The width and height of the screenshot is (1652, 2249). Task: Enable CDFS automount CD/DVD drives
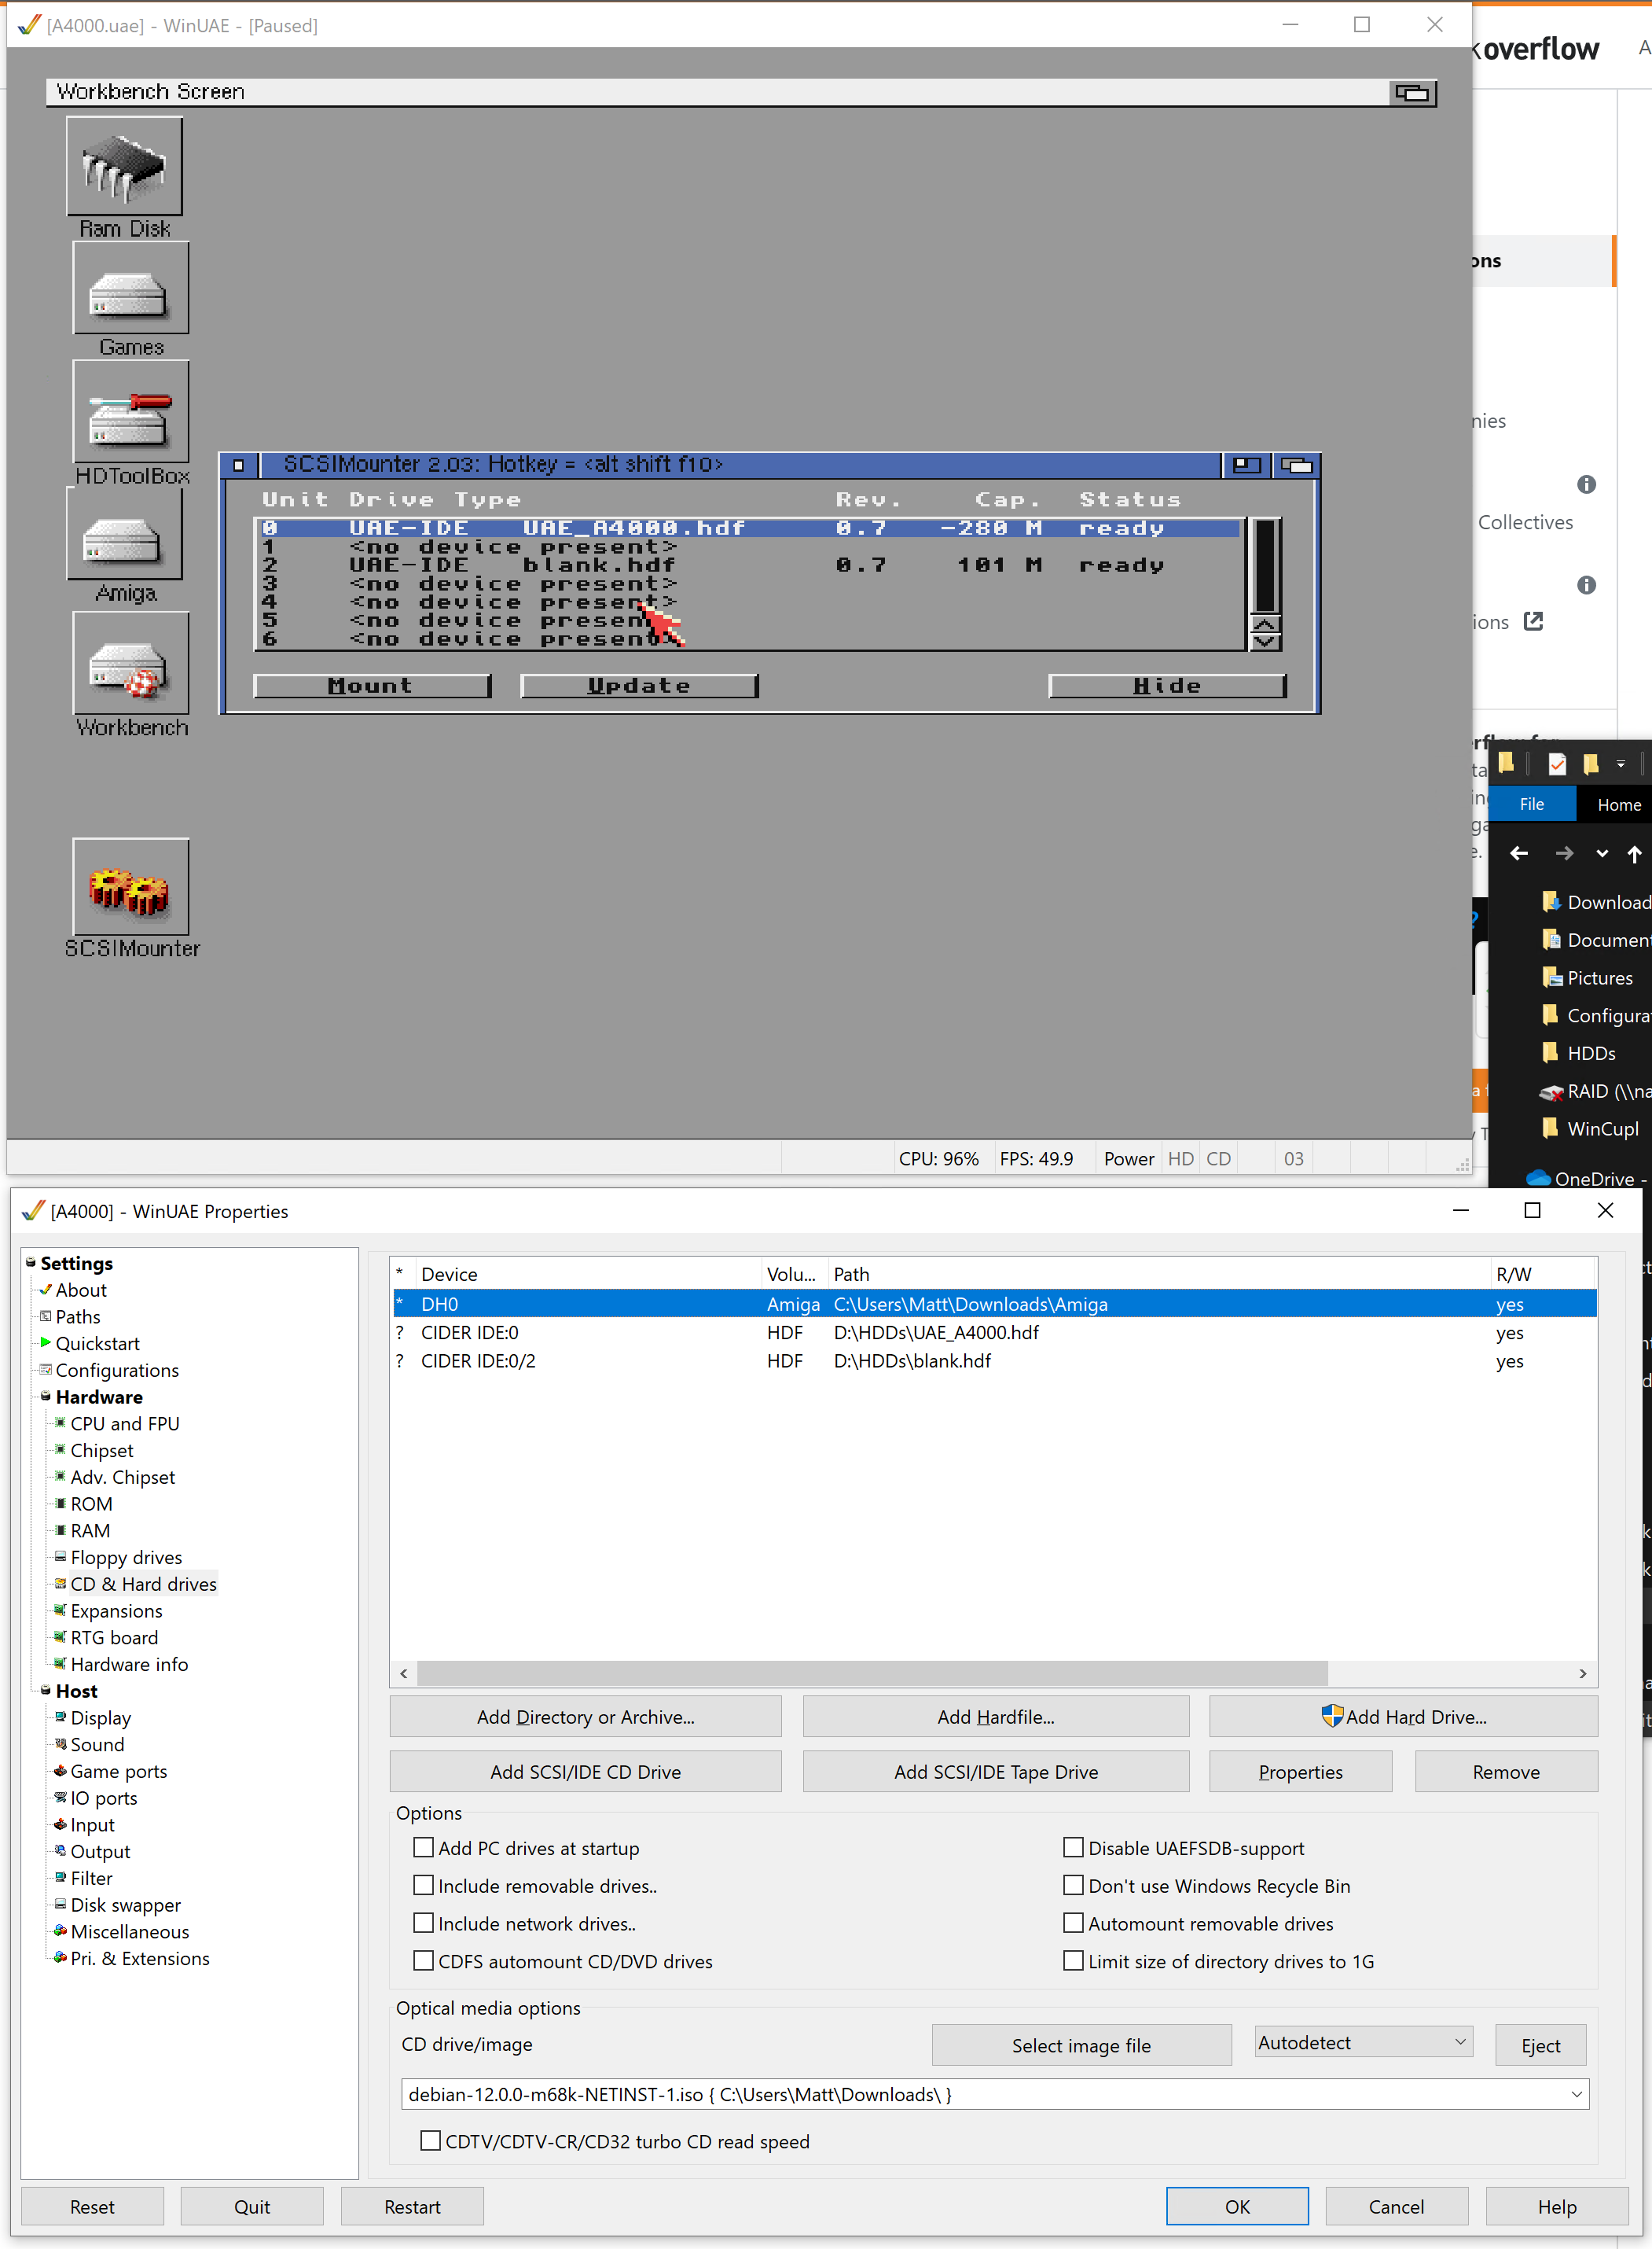click(x=424, y=1961)
